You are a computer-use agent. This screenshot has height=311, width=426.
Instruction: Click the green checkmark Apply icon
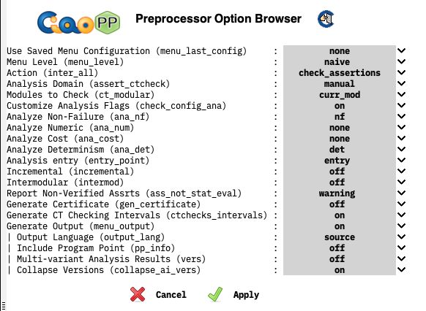click(x=215, y=294)
